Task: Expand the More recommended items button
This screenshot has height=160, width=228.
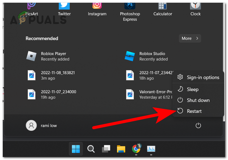Action: (x=190, y=38)
